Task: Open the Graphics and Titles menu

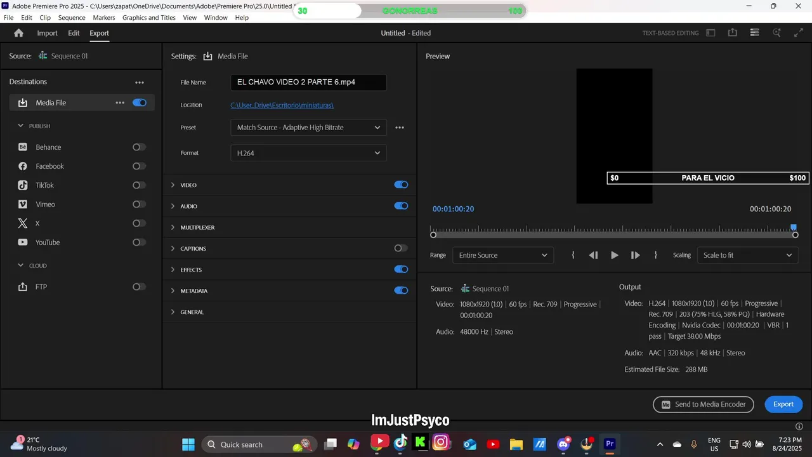Action: [149, 18]
